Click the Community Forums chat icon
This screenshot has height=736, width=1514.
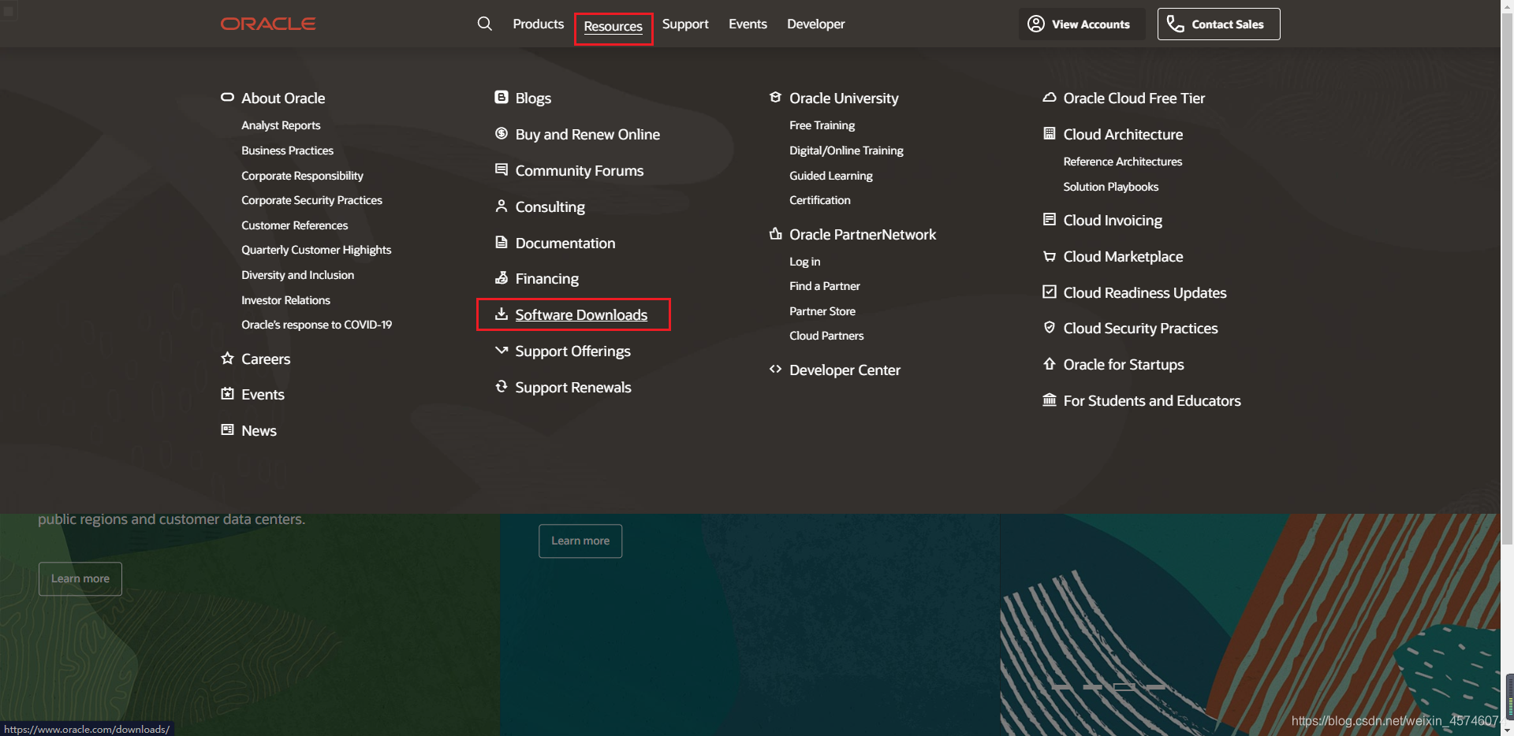502,169
